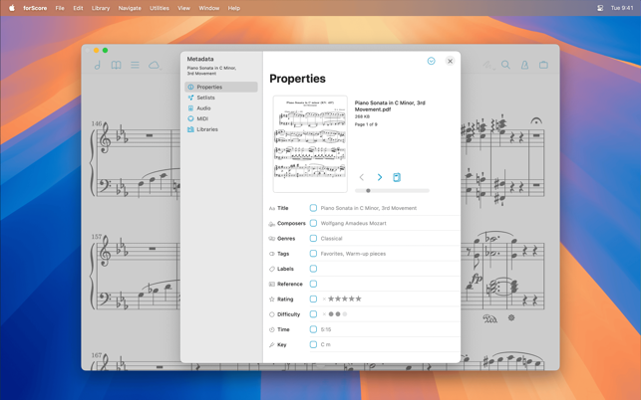
Task: Toggle the Reference checkbox
Action: [313, 284]
